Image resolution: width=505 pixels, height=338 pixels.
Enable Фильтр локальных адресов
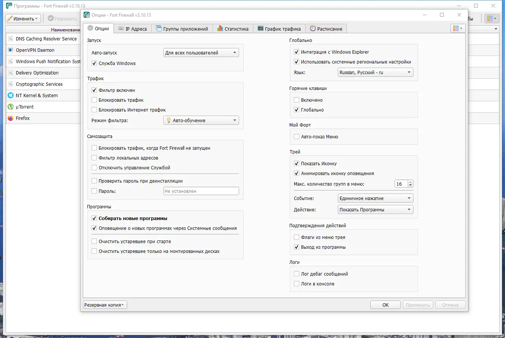pos(94,158)
